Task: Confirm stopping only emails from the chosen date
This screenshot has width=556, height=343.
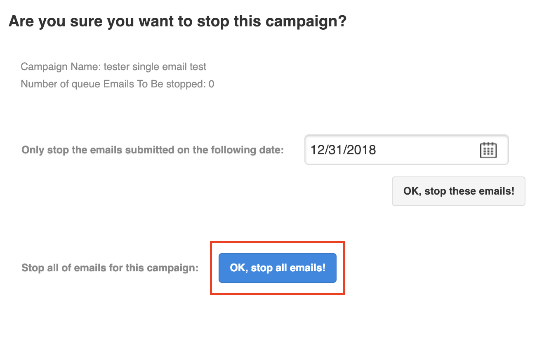Action: (x=459, y=191)
